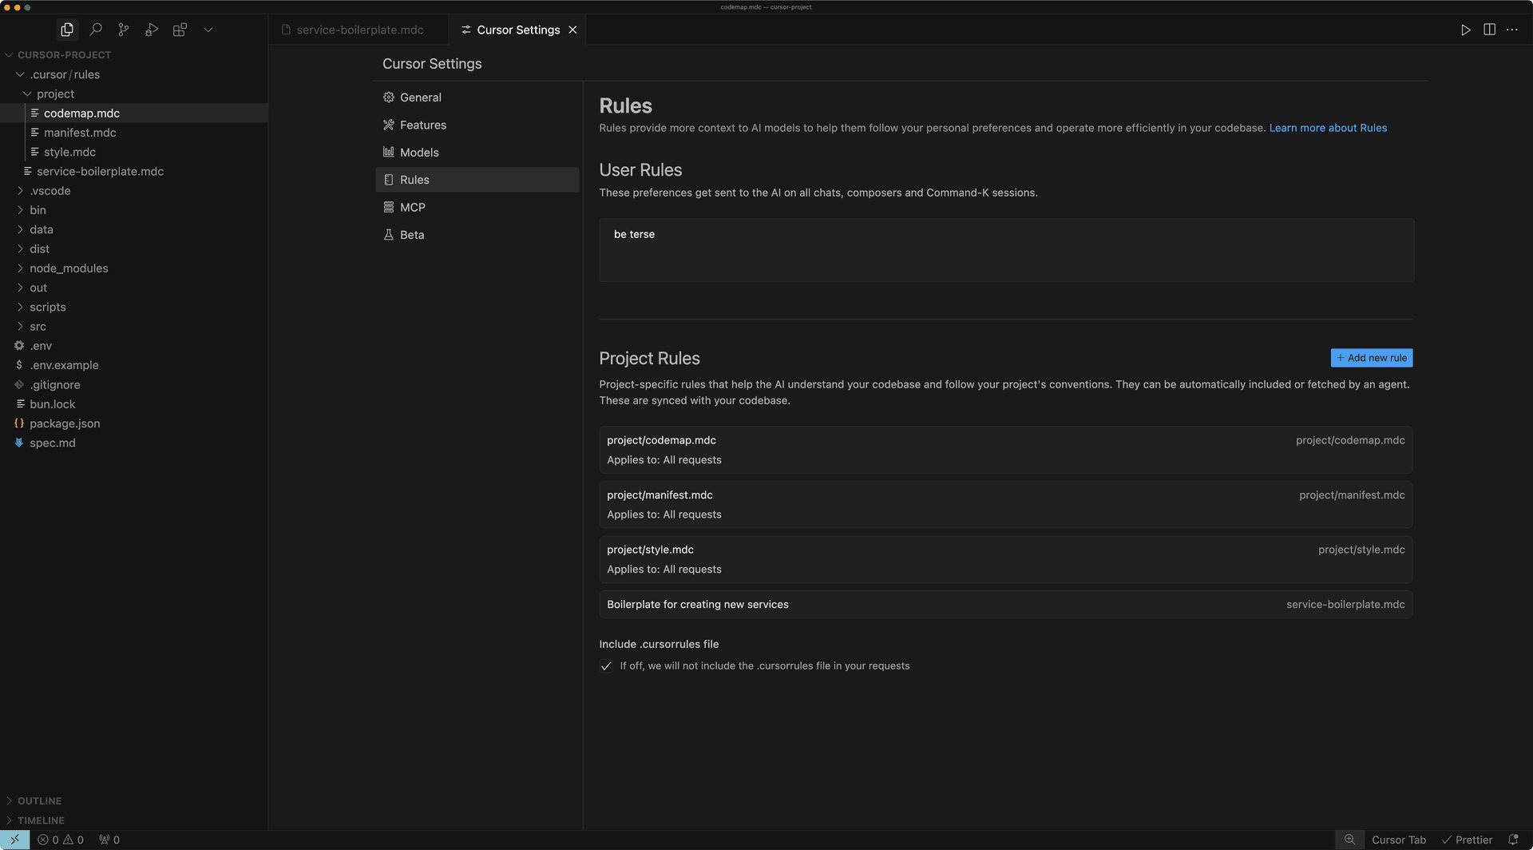The width and height of the screenshot is (1533, 850).
Task: Edit the User Rules text box
Action: (1006, 250)
